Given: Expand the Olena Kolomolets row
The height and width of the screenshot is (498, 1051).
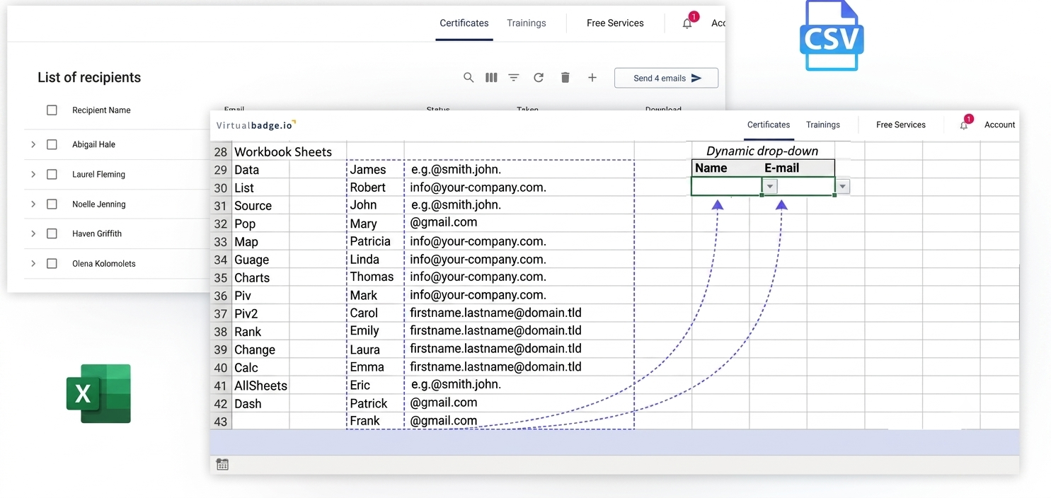Looking at the screenshot, I should (x=33, y=263).
